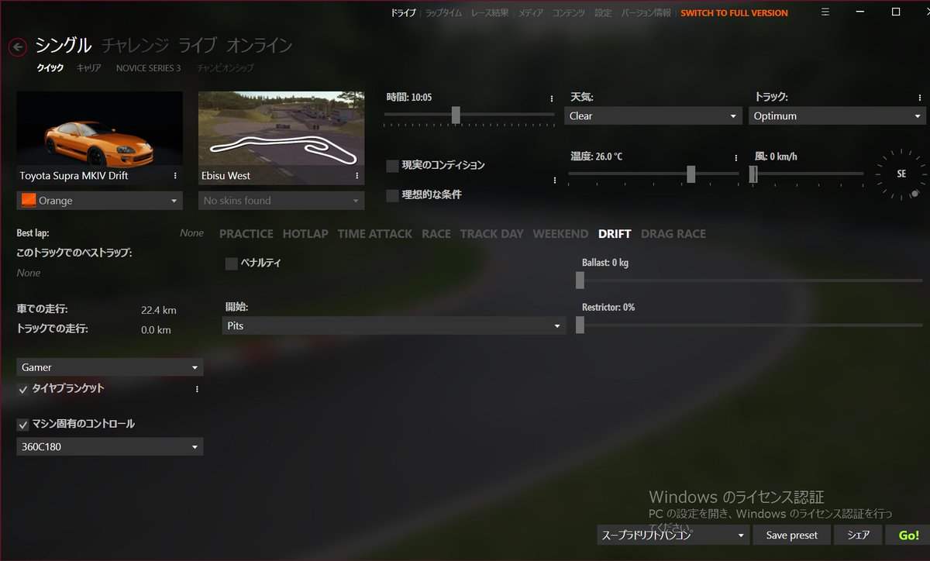This screenshot has height=561, width=930.
Task: Open three-dot menu beside トラック label
Action: click(919, 98)
